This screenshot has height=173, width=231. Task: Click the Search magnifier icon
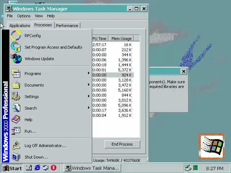[16, 108]
